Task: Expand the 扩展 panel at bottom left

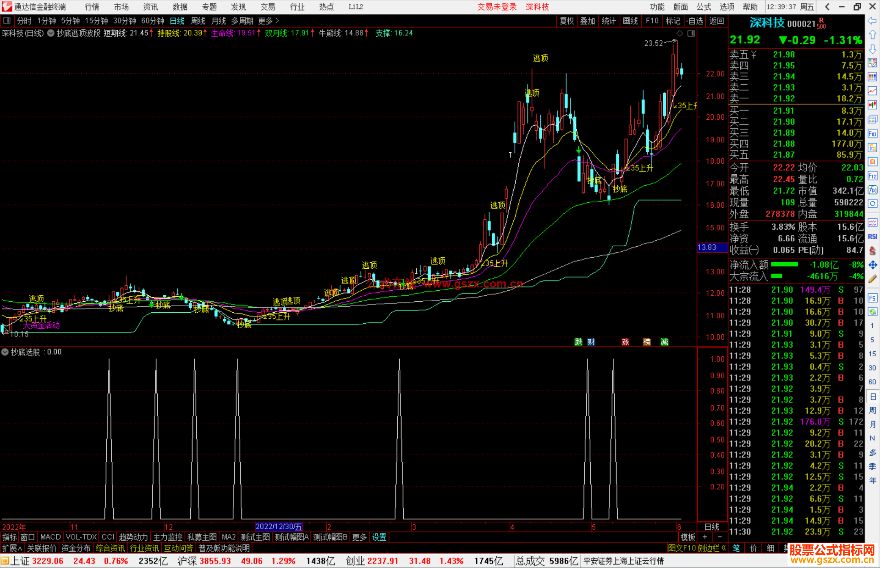Action: [x=12, y=548]
